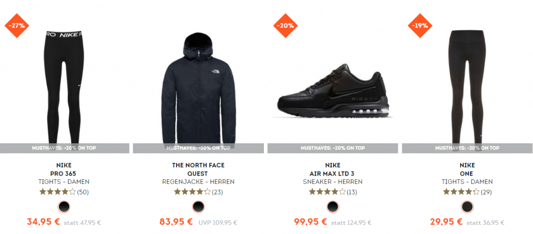Click the -27% discount badge
The height and width of the screenshot is (234, 533).
tap(17, 26)
